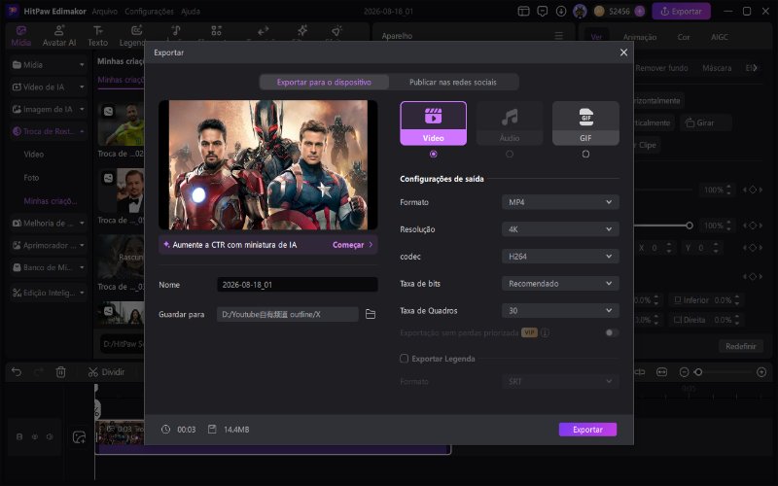Click the delete trash icon in timeline toolbar

pos(60,372)
